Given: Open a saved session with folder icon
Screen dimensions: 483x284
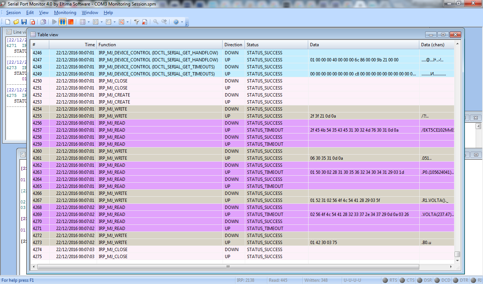Looking at the screenshot, I should pos(16,22).
